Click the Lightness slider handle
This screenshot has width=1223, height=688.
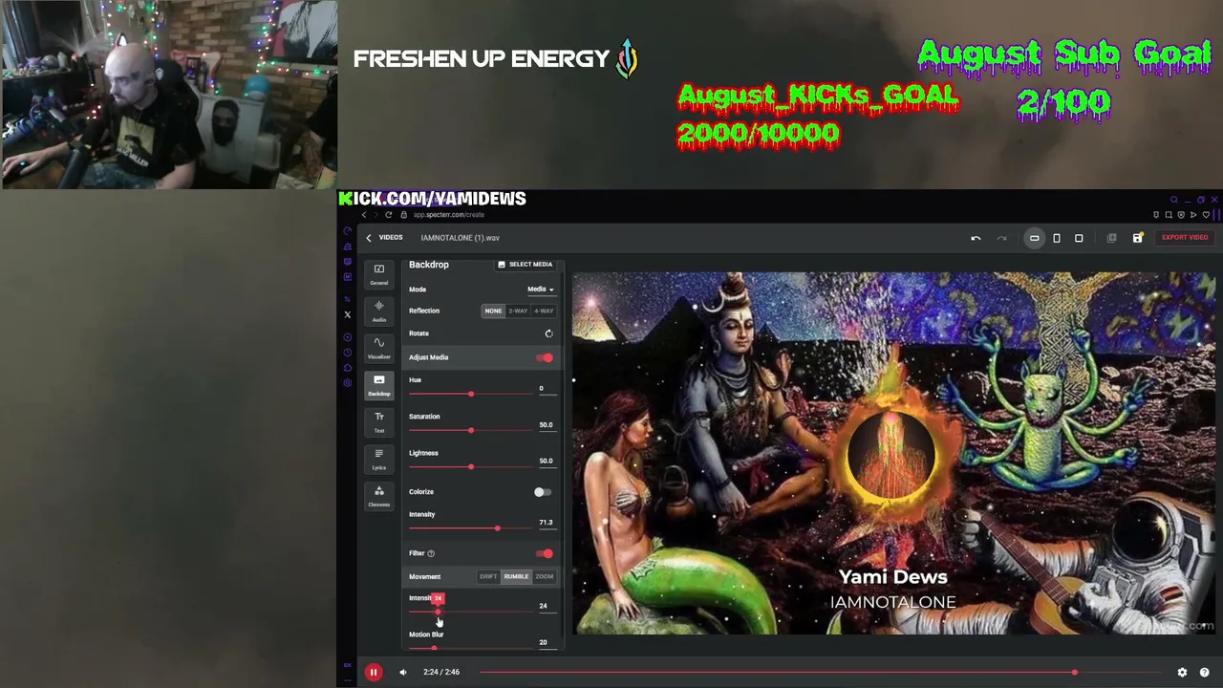pos(470,466)
